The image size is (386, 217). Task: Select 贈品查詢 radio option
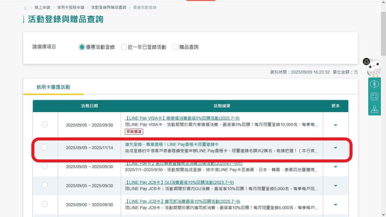click(176, 47)
